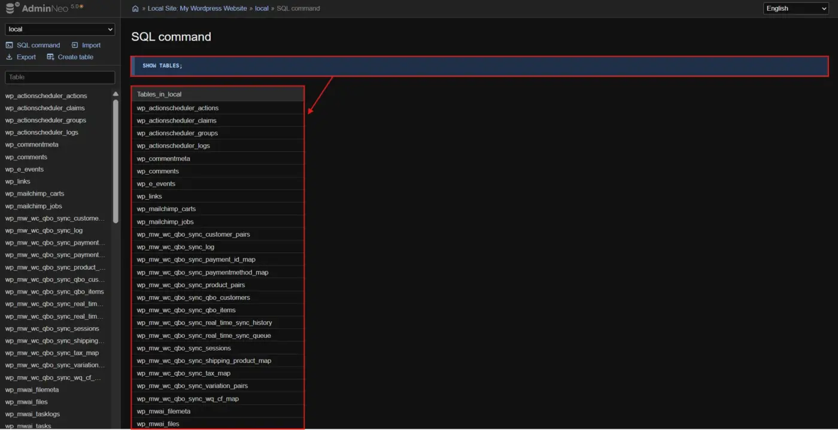
Task: Open wp_actionscheduler_actions in the sidebar
Action: point(46,96)
